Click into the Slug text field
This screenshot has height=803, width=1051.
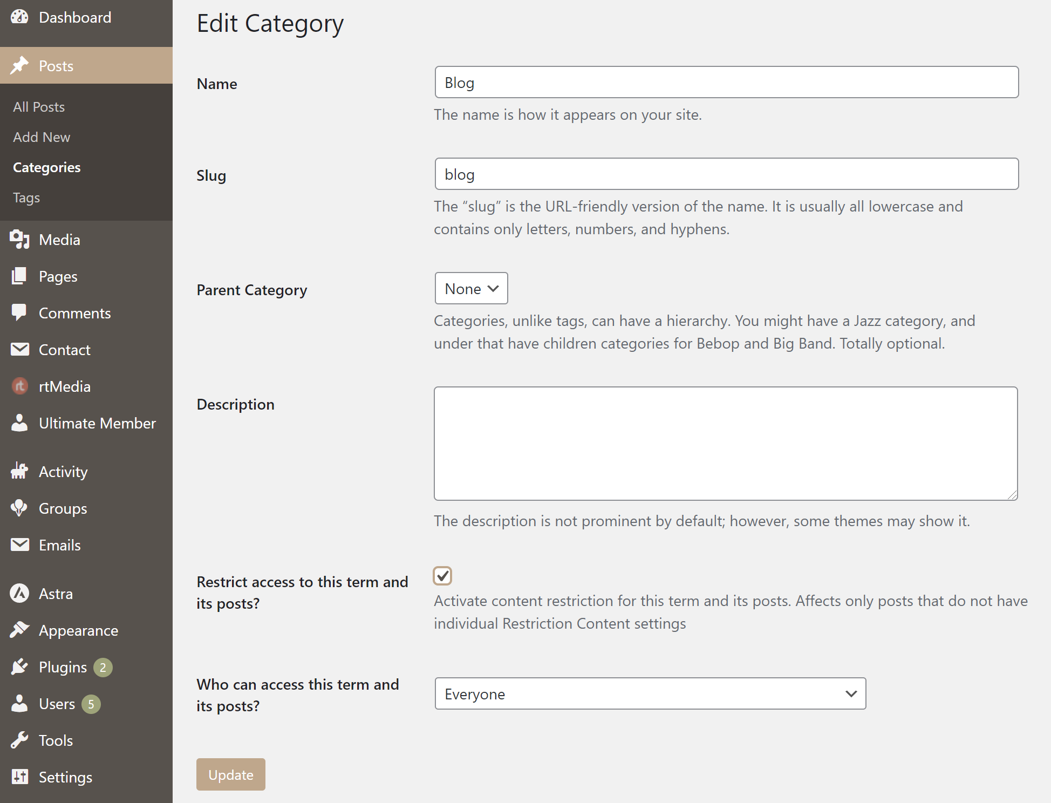[x=726, y=174]
